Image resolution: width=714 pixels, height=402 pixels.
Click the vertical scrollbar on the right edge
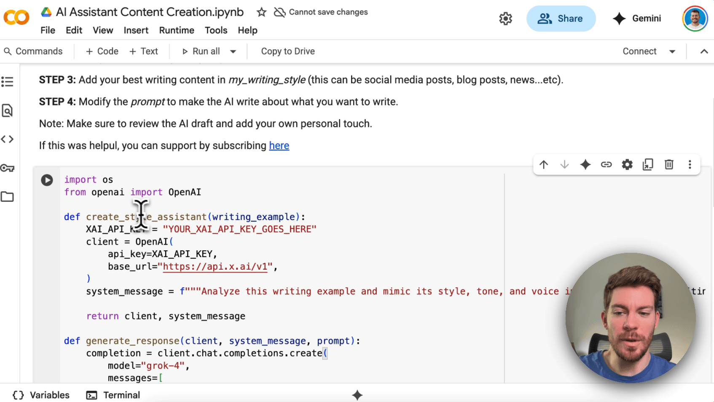point(712,152)
